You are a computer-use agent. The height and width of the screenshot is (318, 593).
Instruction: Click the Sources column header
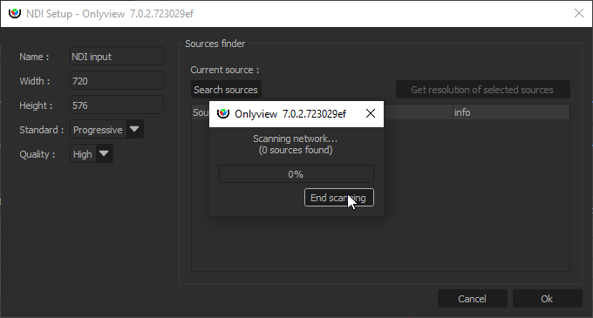201,112
